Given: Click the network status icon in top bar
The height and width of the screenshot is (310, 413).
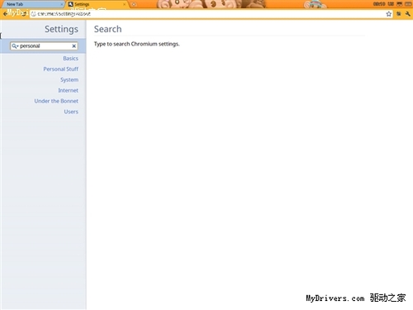Looking at the screenshot, I should pos(399,4).
